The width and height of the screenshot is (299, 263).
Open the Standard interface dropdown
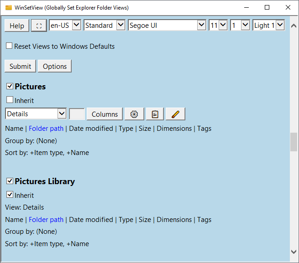pos(104,25)
